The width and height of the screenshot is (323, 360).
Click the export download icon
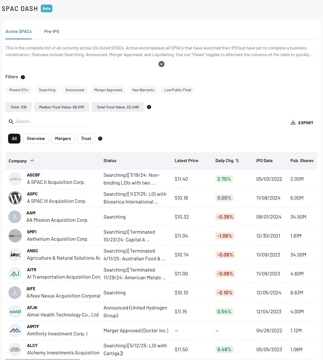click(x=293, y=122)
